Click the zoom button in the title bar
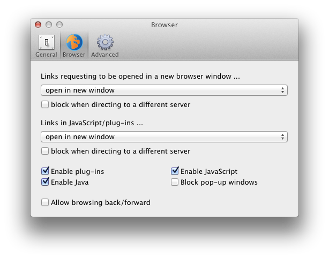The image size is (329, 259). (59, 25)
